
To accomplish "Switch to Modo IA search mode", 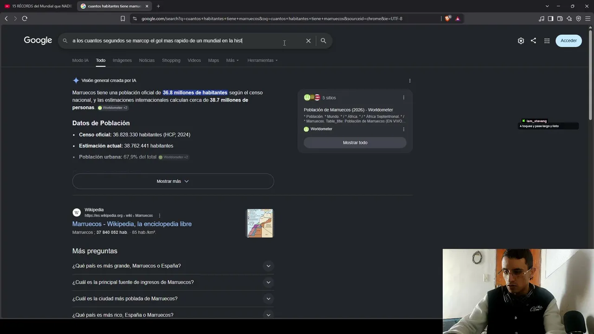I will coord(80,60).
